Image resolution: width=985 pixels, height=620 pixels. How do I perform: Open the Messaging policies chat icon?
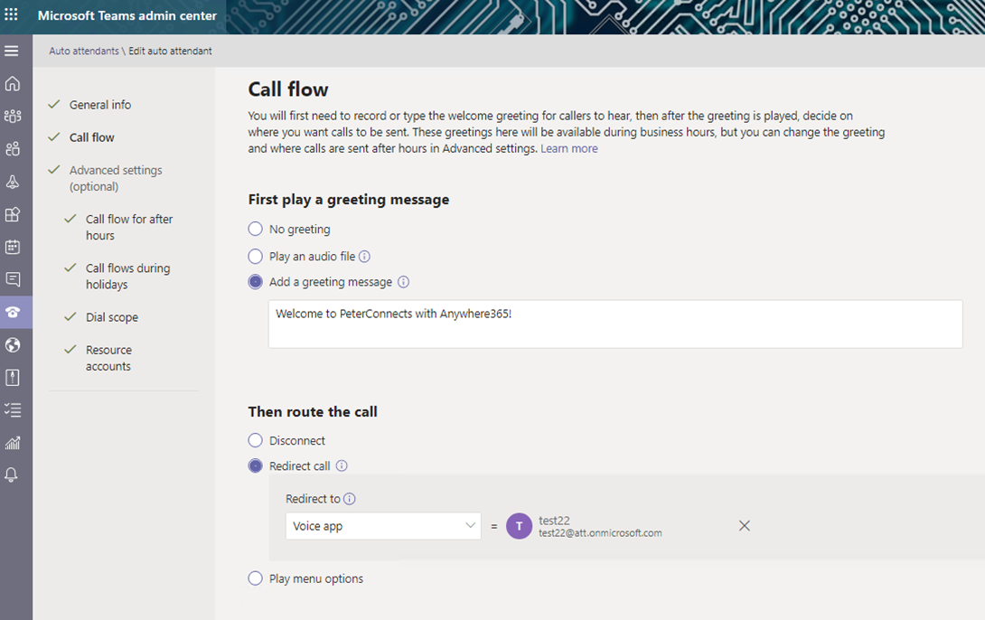pyautogui.click(x=13, y=279)
